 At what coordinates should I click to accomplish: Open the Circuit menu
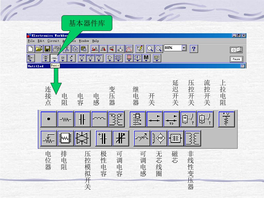click(x=53, y=41)
